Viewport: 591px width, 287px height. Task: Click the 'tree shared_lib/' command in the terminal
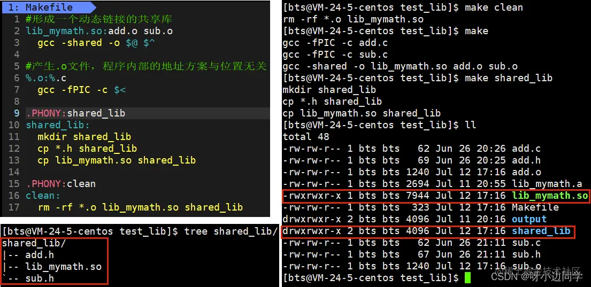pyautogui.click(x=231, y=231)
